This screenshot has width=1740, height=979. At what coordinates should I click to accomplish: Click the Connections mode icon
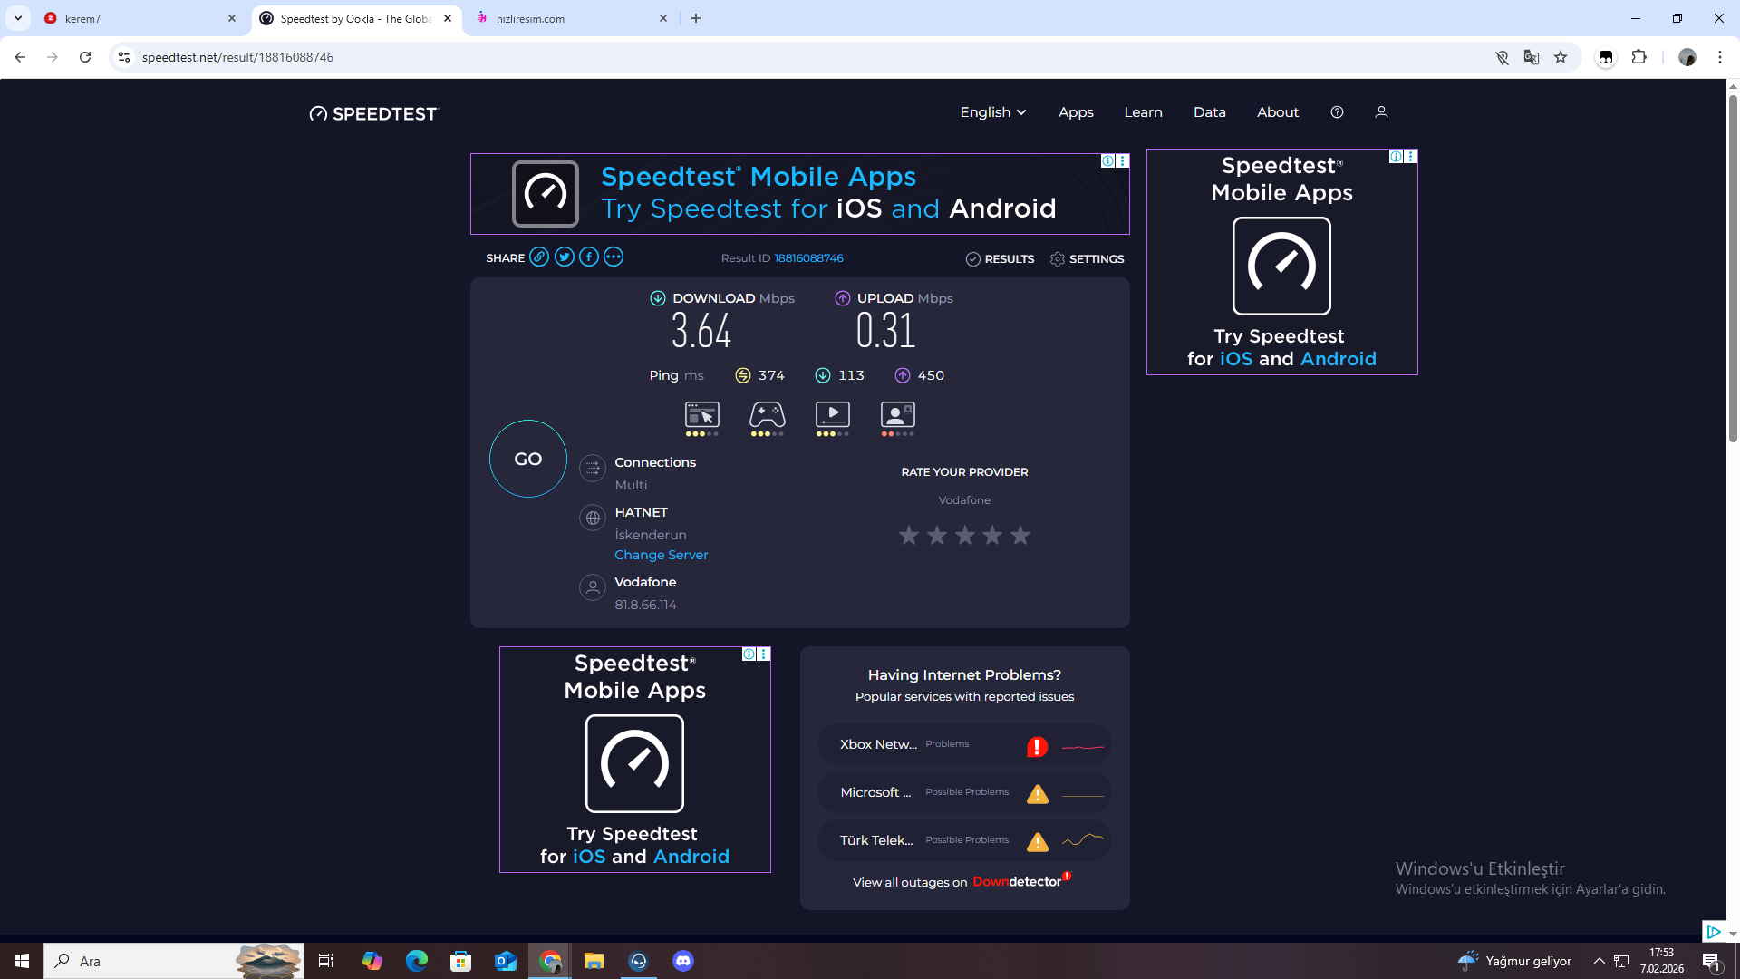point(593,468)
